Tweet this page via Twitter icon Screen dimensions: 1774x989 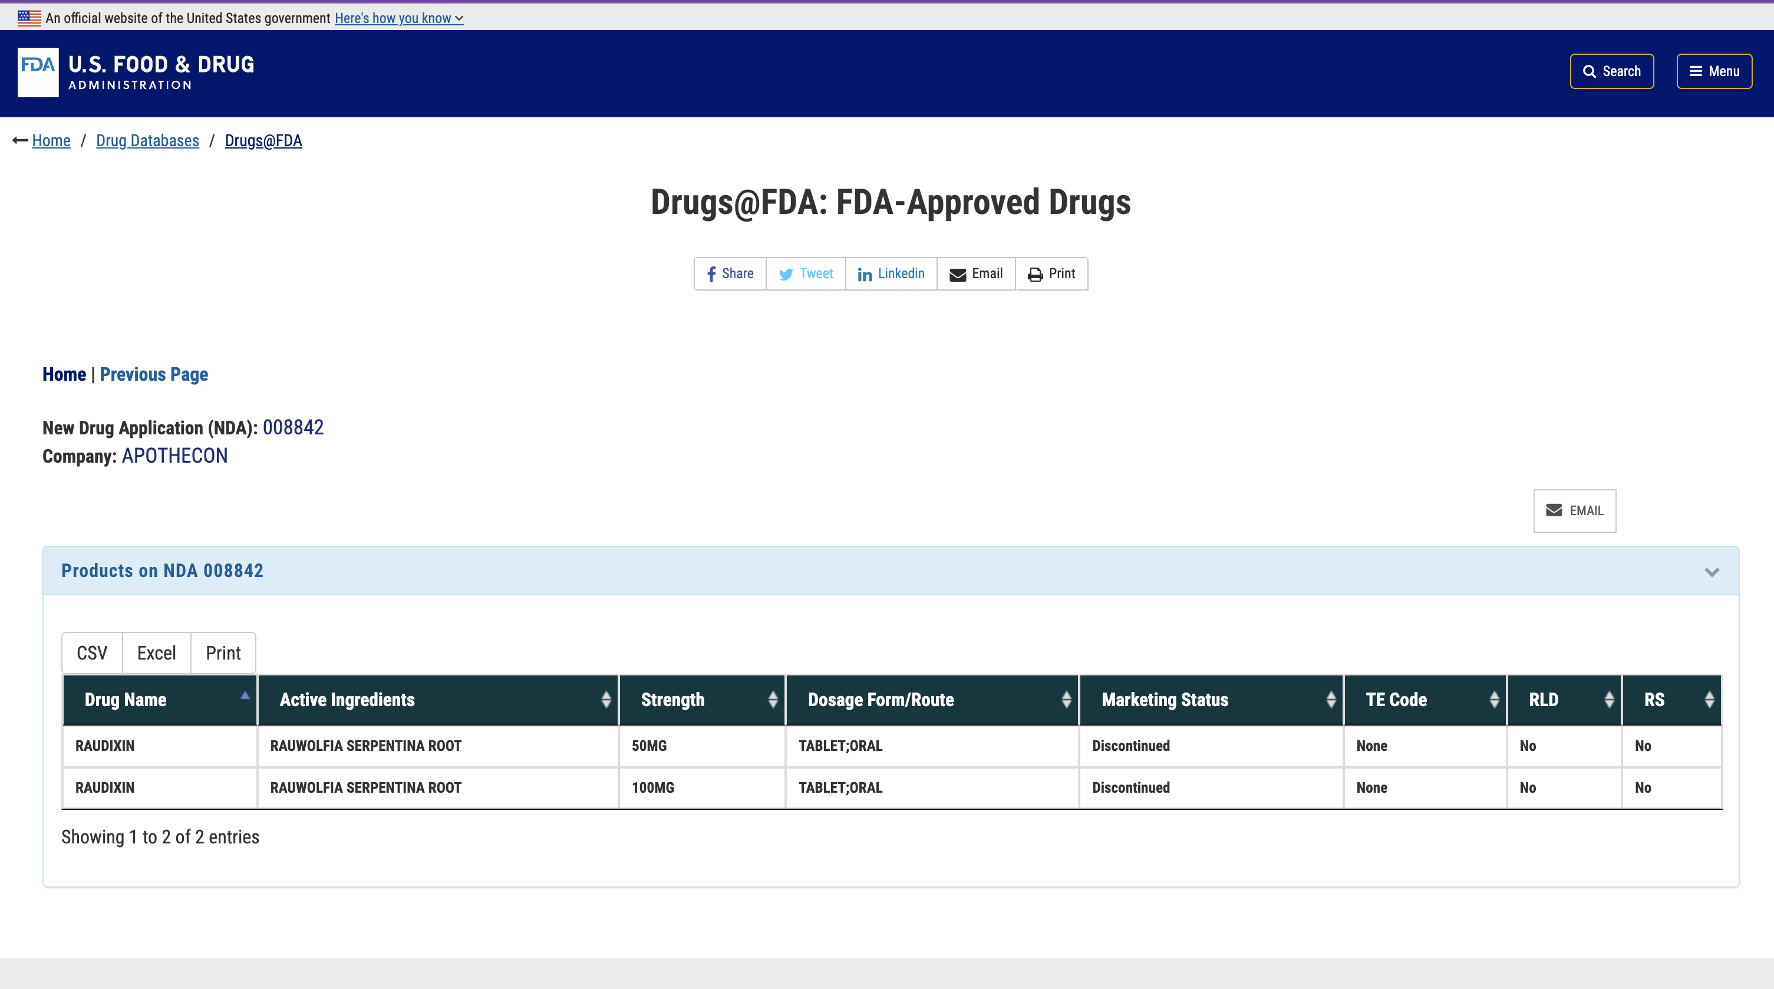click(x=806, y=274)
